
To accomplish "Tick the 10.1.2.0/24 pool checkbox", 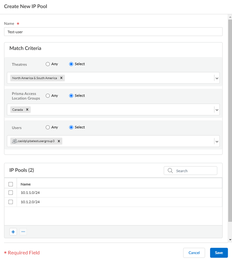I will pyautogui.click(x=11, y=202).
